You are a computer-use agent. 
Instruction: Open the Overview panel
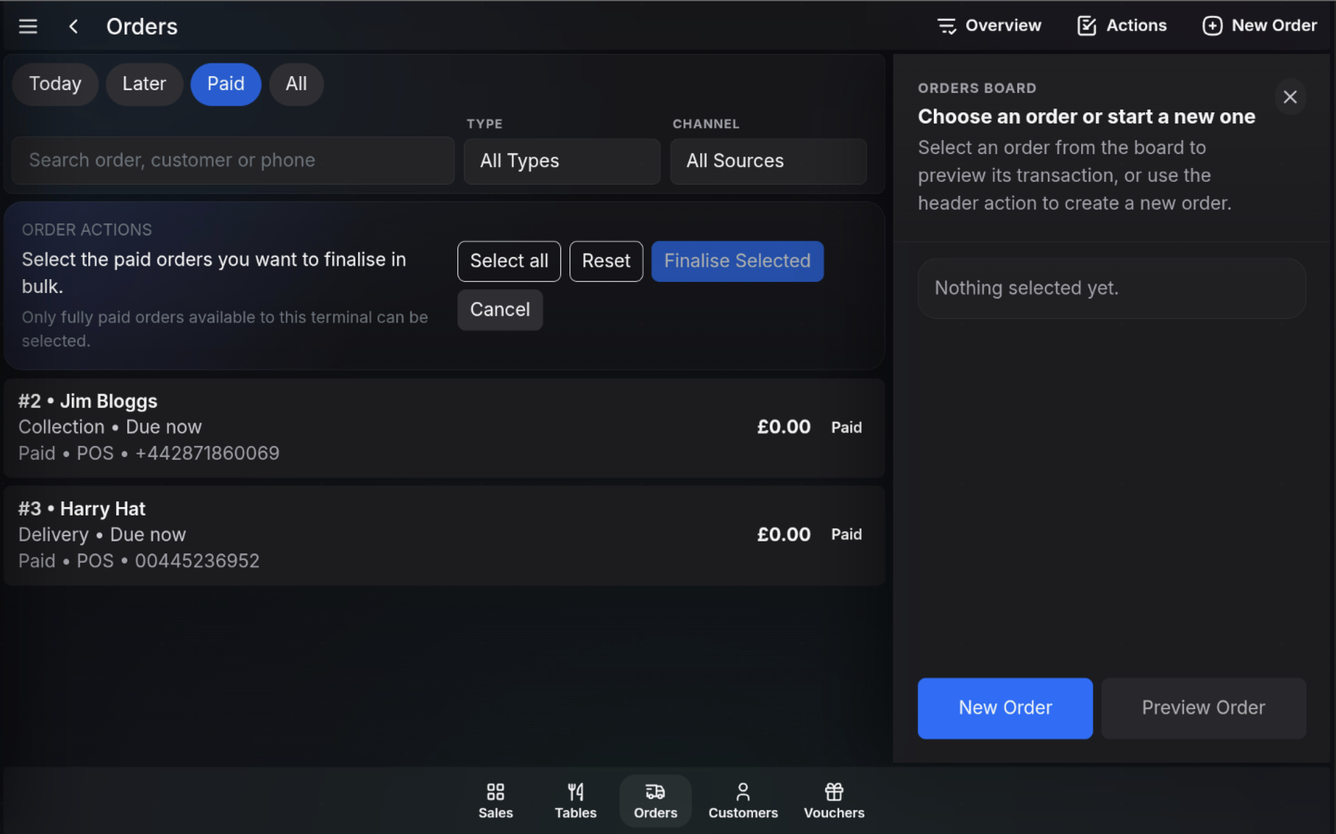[x=989, y=26]
